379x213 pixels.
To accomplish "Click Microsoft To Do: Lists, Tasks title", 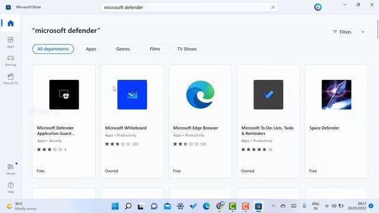I will point(268,131).
